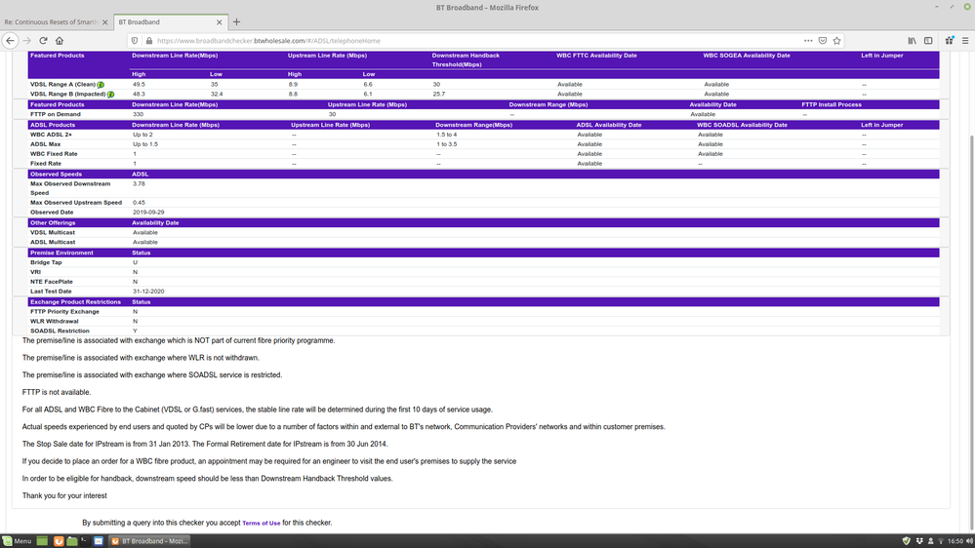Save page to Pocket
975x548 pixels.
823,41
